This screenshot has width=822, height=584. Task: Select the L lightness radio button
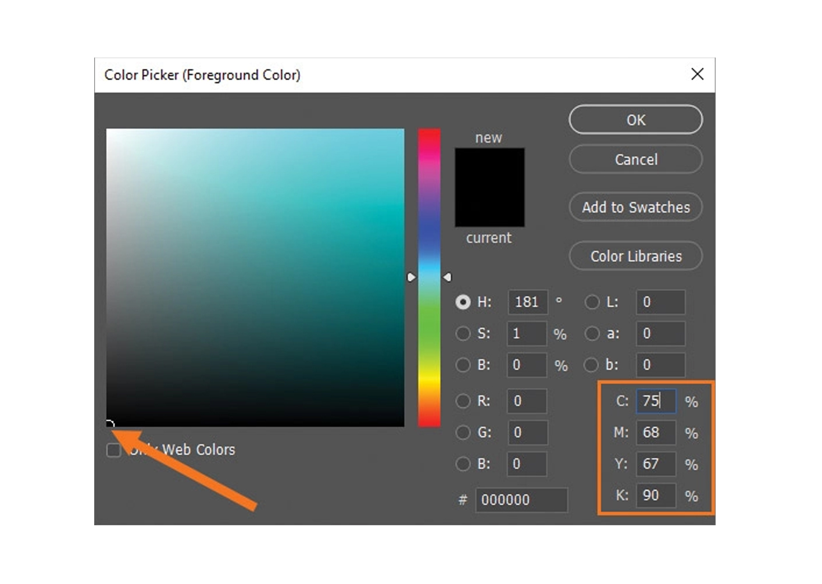pyautogui.click(x=592, y=302)
